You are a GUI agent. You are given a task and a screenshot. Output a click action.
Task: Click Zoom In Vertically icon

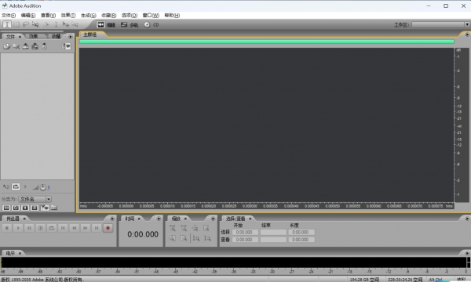click(x=196, y=239)
